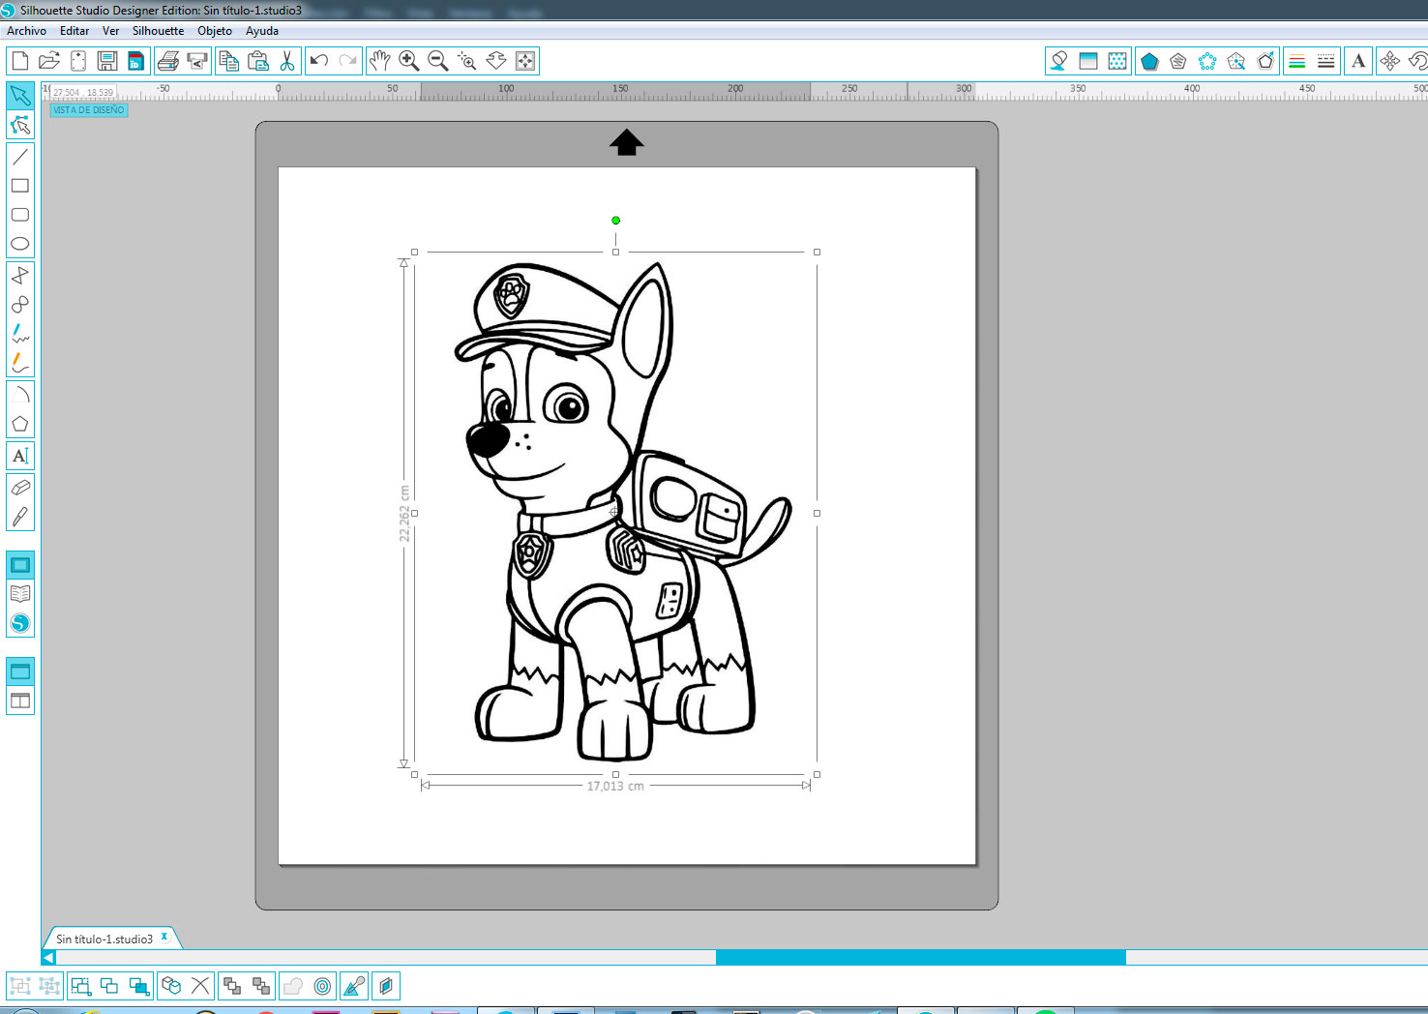Click the copy icon

pos(229,61)
